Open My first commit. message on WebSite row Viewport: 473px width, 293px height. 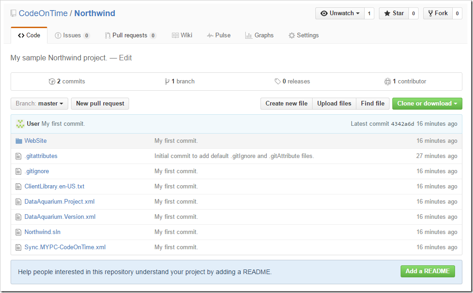176,141
